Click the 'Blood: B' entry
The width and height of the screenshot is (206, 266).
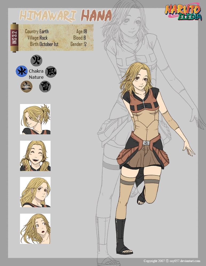click(x=80, y=38)
